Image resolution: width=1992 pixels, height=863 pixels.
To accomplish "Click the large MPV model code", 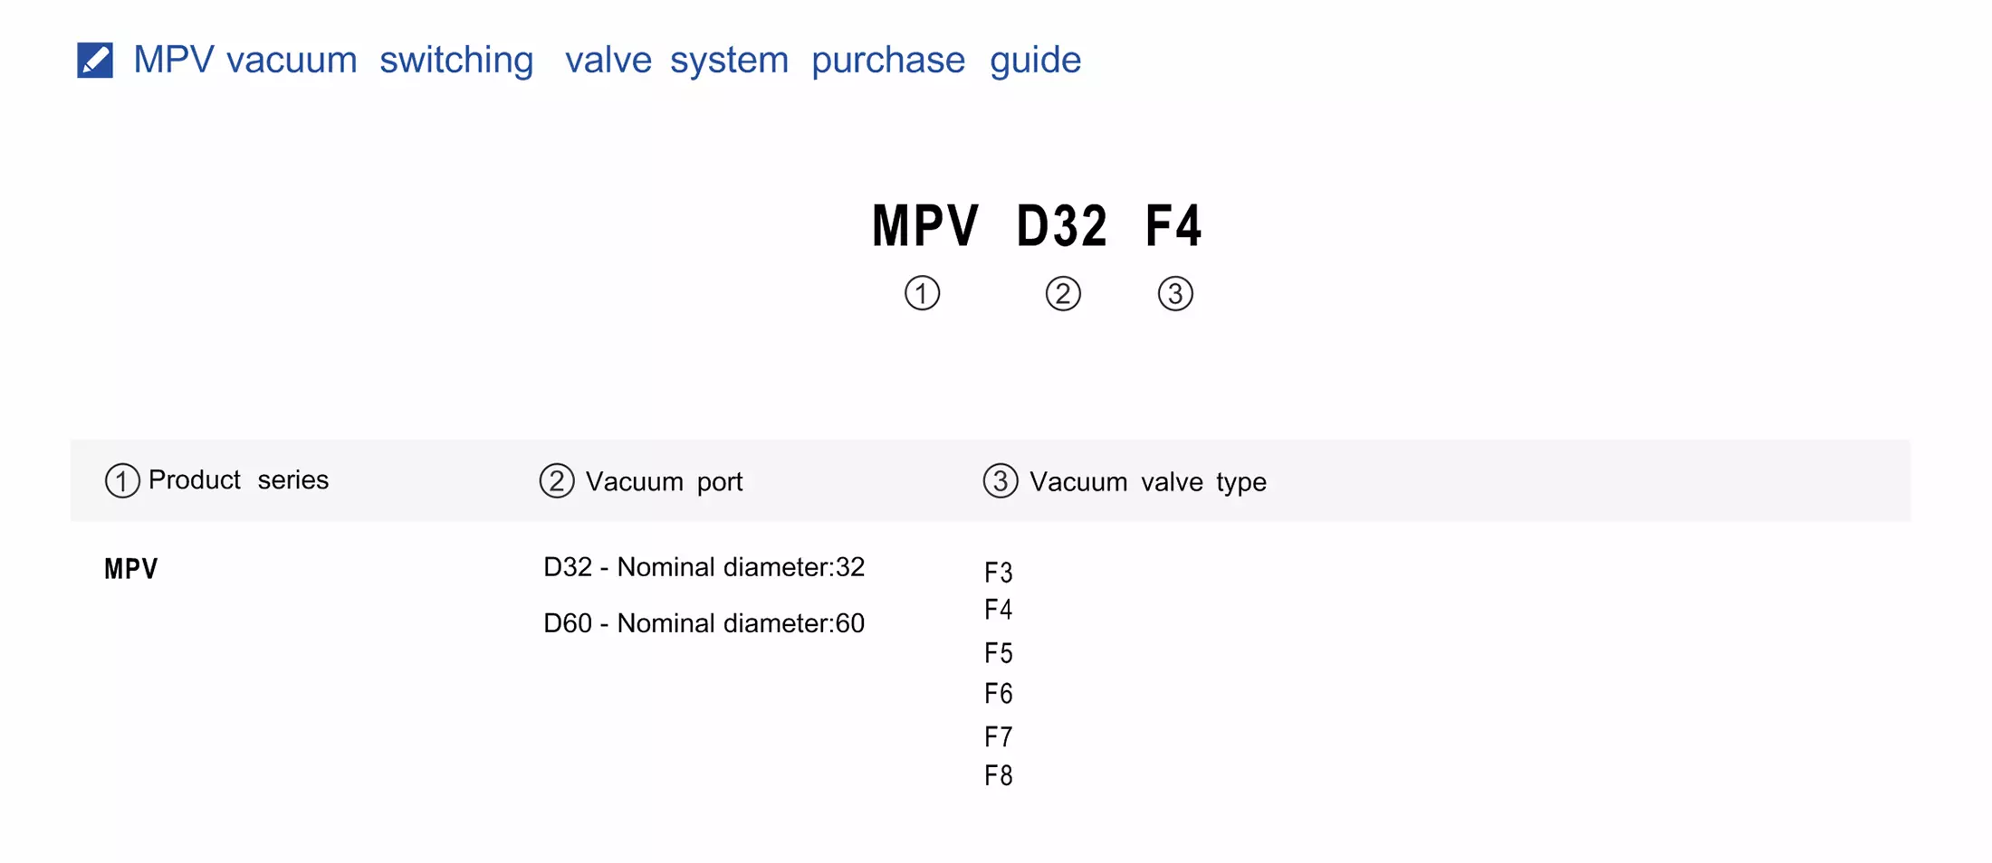I will [924, 225].
